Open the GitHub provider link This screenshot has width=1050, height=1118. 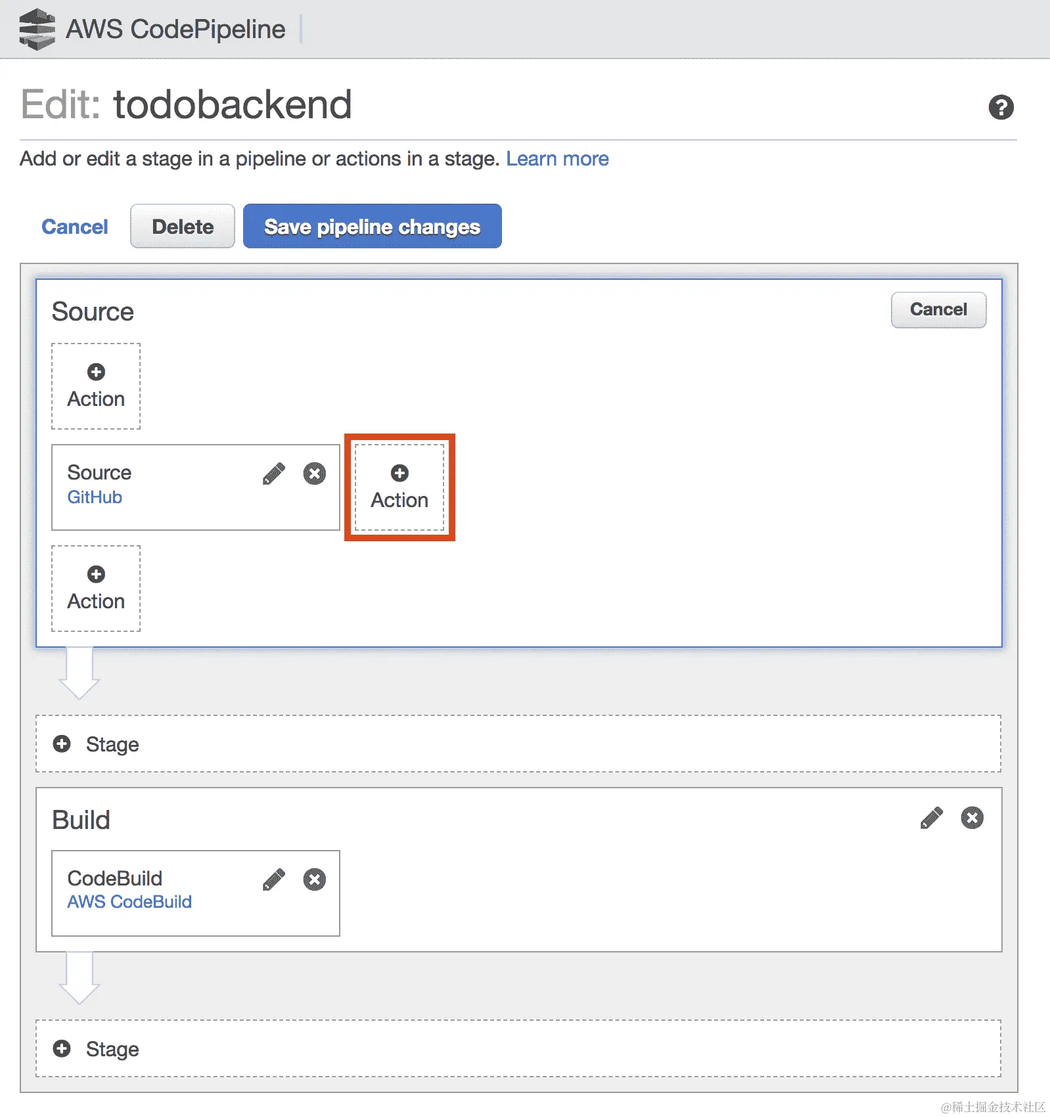click(x=95, y=497)
